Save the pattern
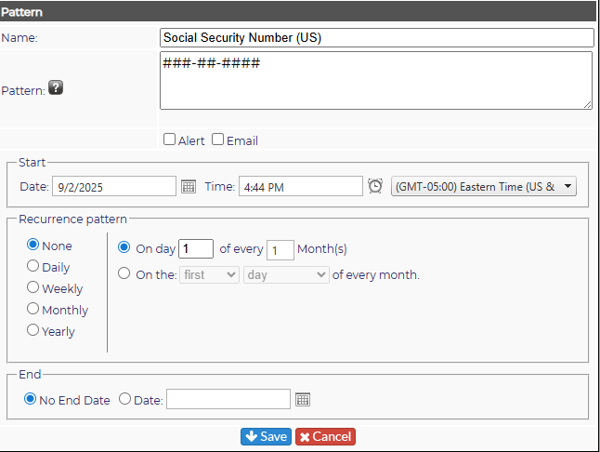 tap(266, 437)
